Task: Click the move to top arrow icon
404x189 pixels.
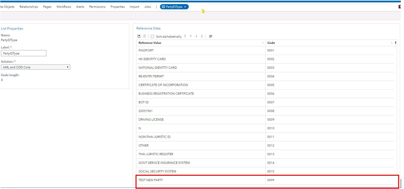Action: pos(185,36)
